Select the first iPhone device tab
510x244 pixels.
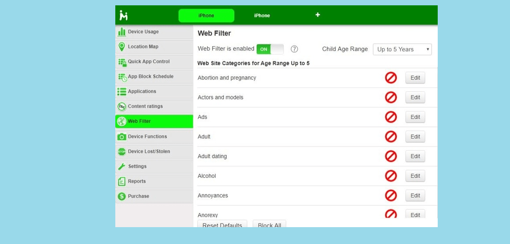[x=206, y=16]
